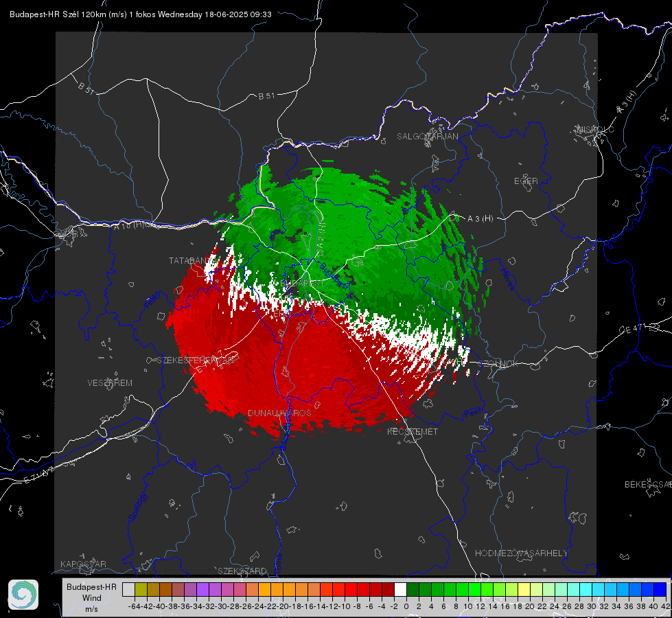Click the SZÉKESFEHÉRVÁR city label
This screenshot has height=618, width=672.
tap(196, 360)
